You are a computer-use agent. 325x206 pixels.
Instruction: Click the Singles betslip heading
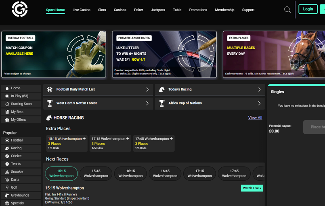coord(277,92)
